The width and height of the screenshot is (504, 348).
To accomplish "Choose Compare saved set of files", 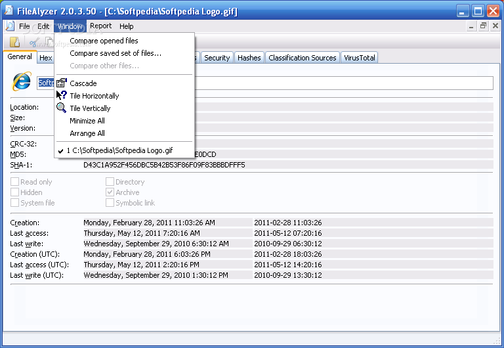I will [x=125, y=53].
